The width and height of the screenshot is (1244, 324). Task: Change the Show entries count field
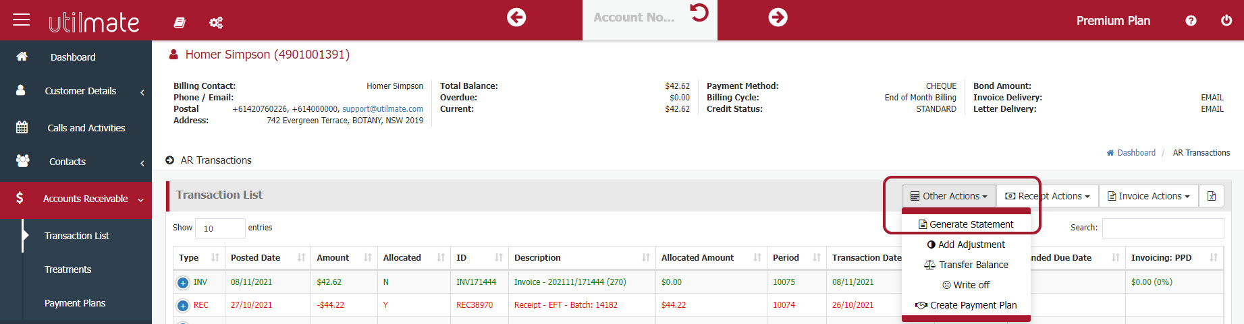coord(220,228)
